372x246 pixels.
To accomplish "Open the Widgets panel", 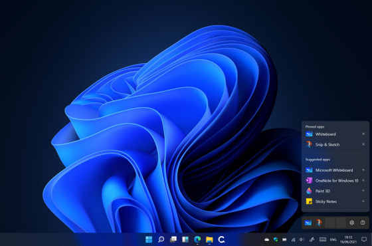I will [x=185, y=239].
